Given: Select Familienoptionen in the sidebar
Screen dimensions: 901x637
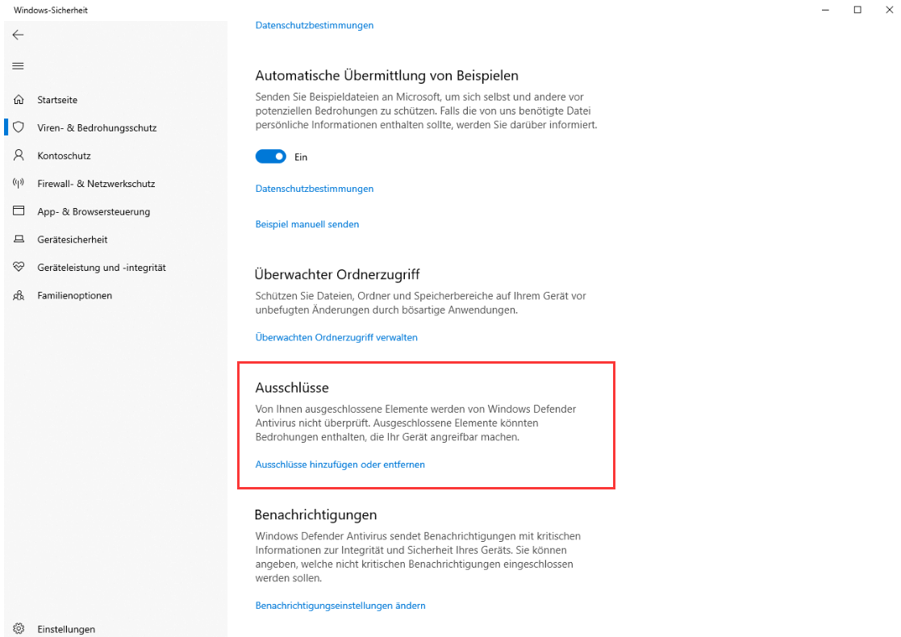Looking at the screenshot, I should click(76, 295).
